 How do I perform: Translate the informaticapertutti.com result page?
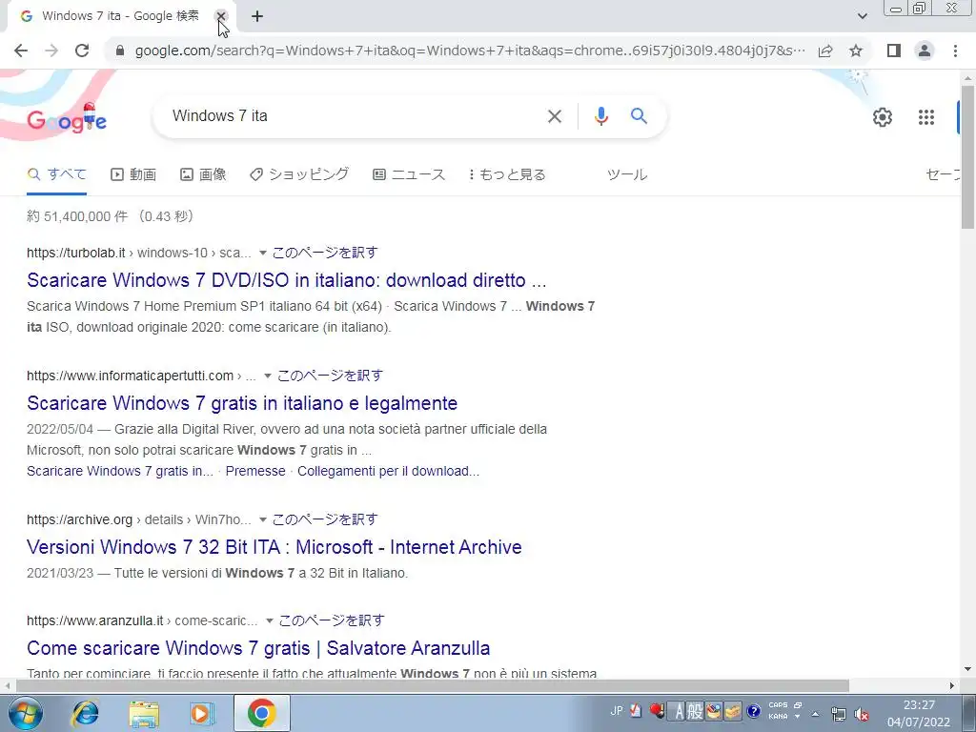[330, 376]
